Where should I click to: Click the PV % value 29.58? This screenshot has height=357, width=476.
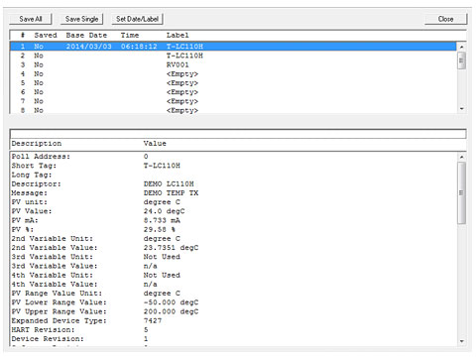160,229
